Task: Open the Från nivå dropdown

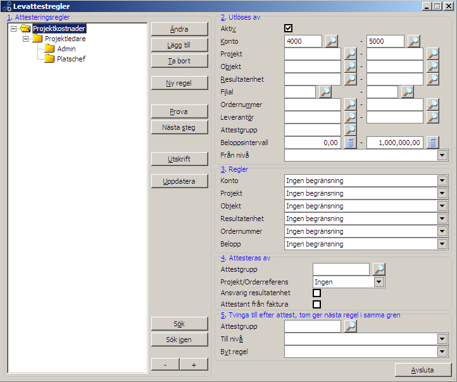Action: tap(442, 155)
